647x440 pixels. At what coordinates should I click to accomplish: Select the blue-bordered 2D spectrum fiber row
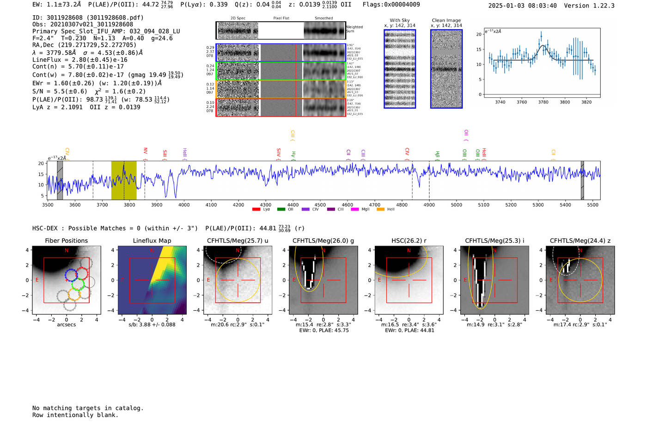pyautogui.click(x=281, y=53)
